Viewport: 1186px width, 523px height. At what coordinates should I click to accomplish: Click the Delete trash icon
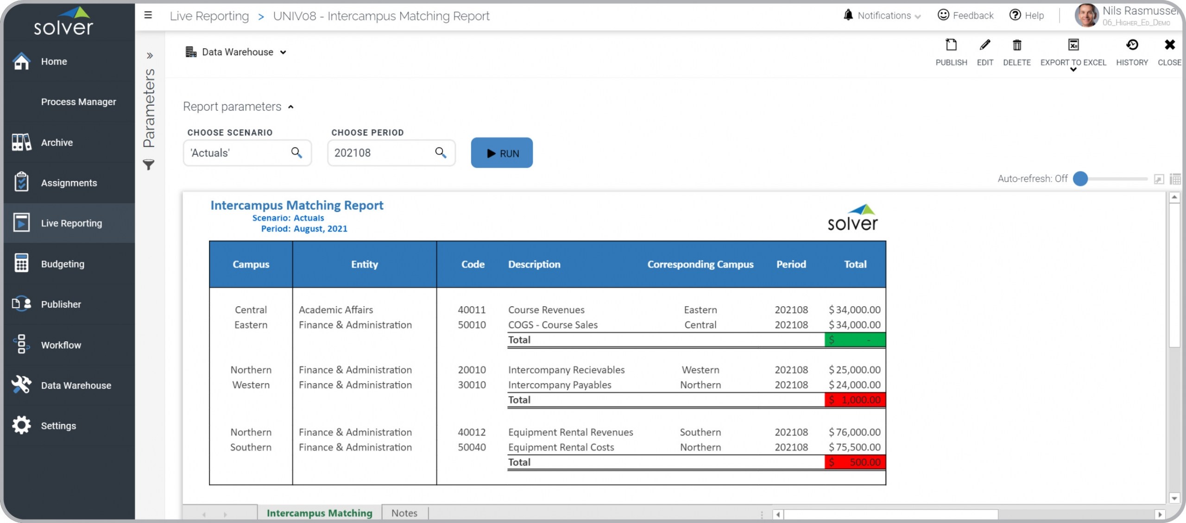tap(1016, 46)
